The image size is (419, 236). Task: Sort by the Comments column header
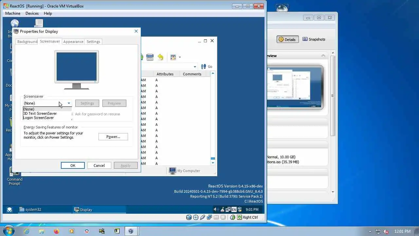(192, 74)
